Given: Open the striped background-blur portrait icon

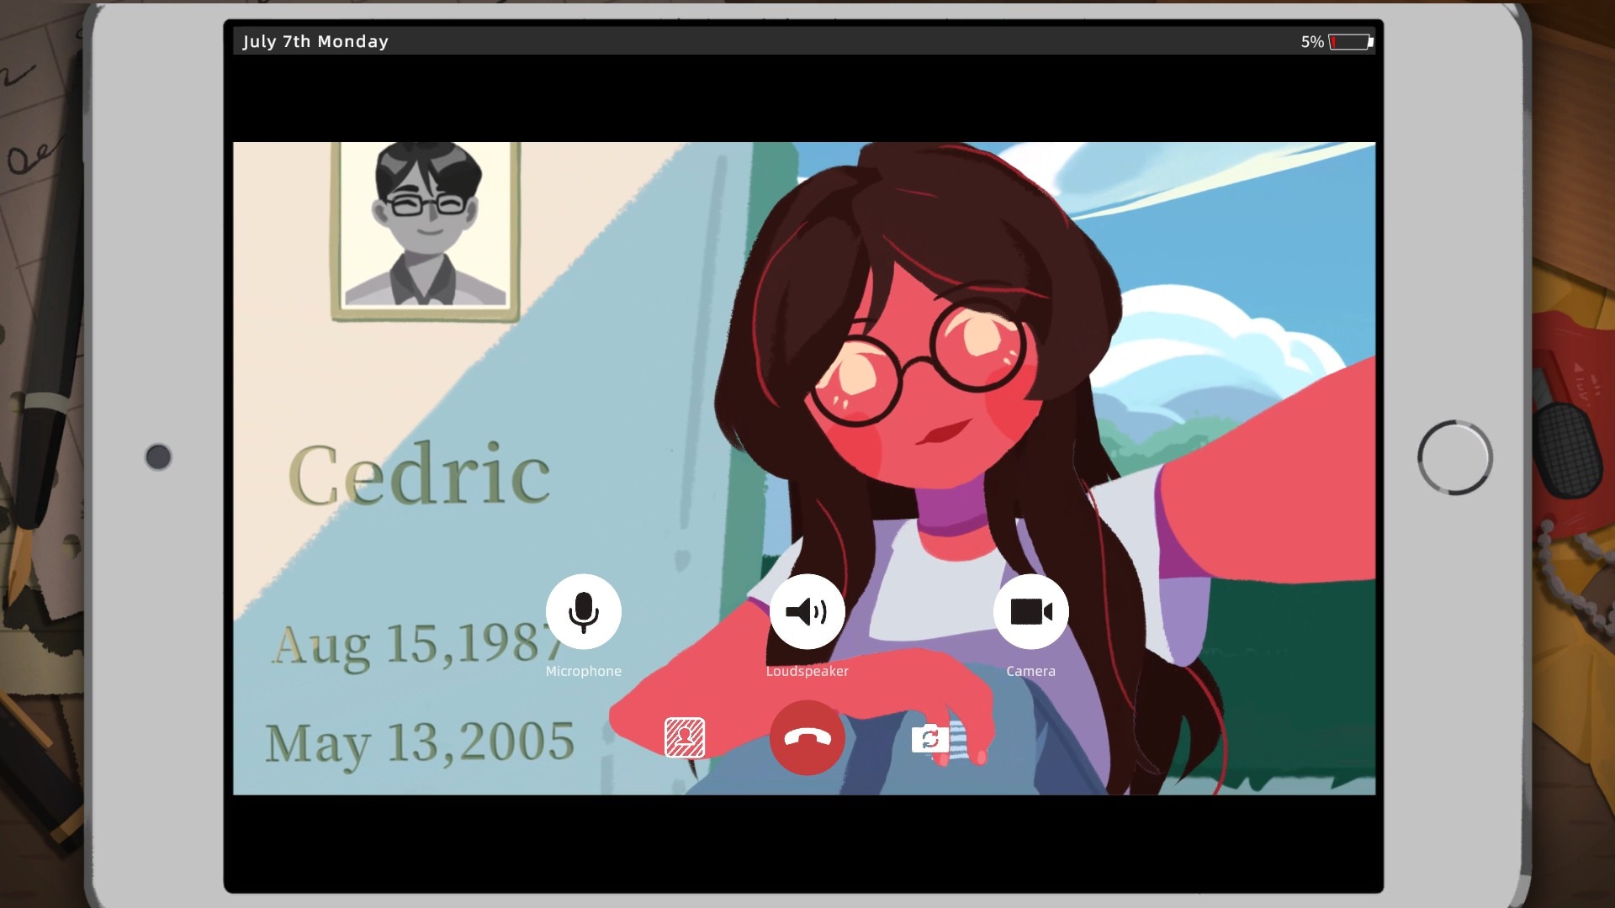Looking at the screenshot, I should pos(685,737).
